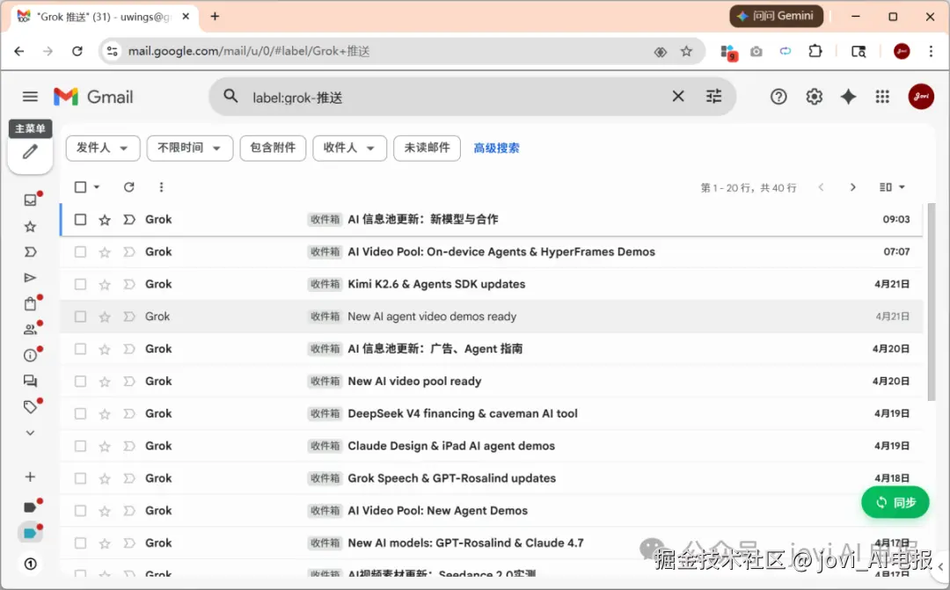
Task: Open the Important label icon in sidebar
Action: [x=30, y=252]
